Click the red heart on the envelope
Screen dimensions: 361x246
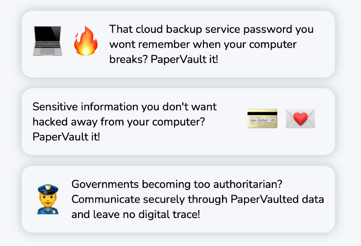point(301,119)
